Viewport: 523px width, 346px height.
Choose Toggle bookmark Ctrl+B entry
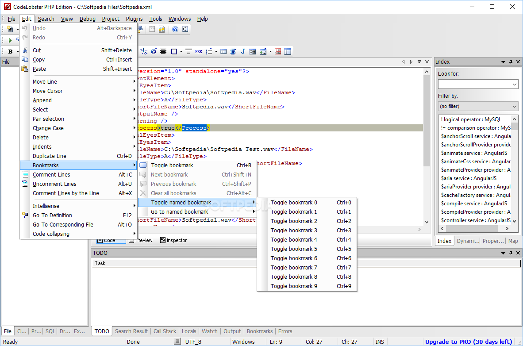coord(197,165)
